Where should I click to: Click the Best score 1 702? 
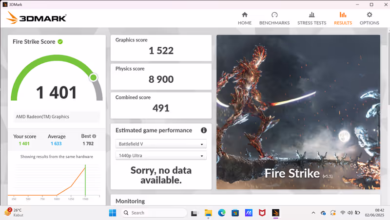88,144
